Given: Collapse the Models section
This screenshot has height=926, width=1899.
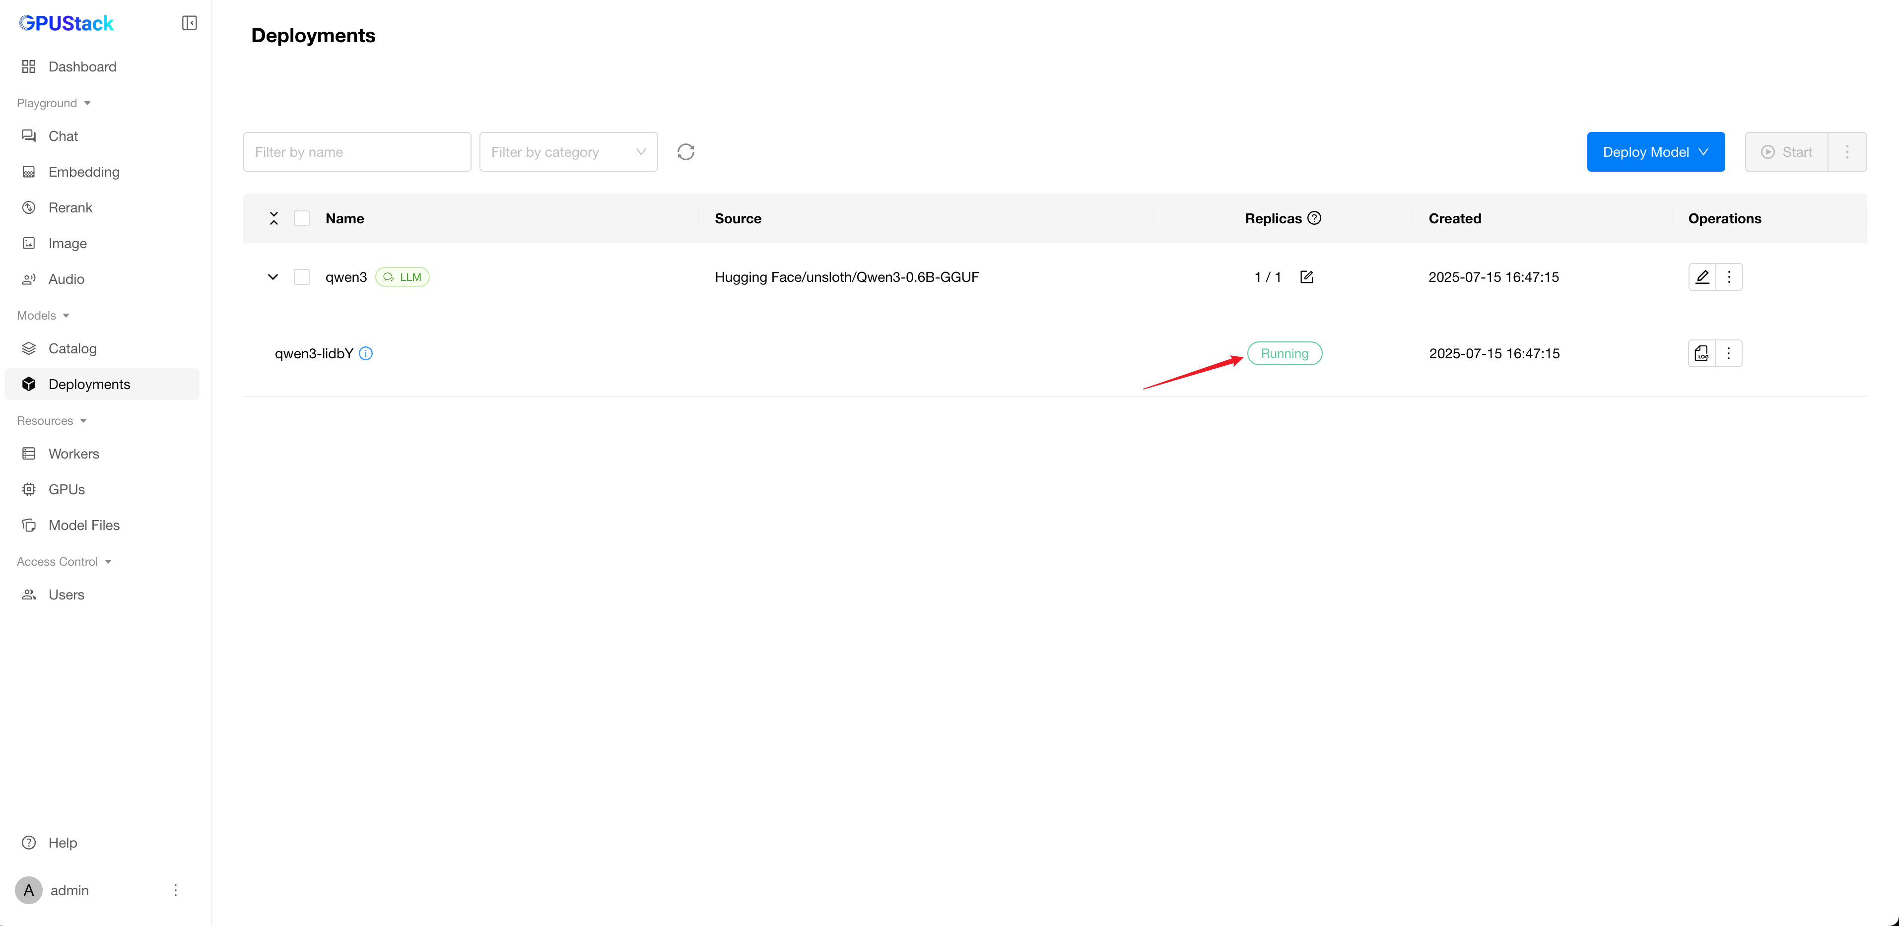Looking at the screenshot, I should pos(44,316).
